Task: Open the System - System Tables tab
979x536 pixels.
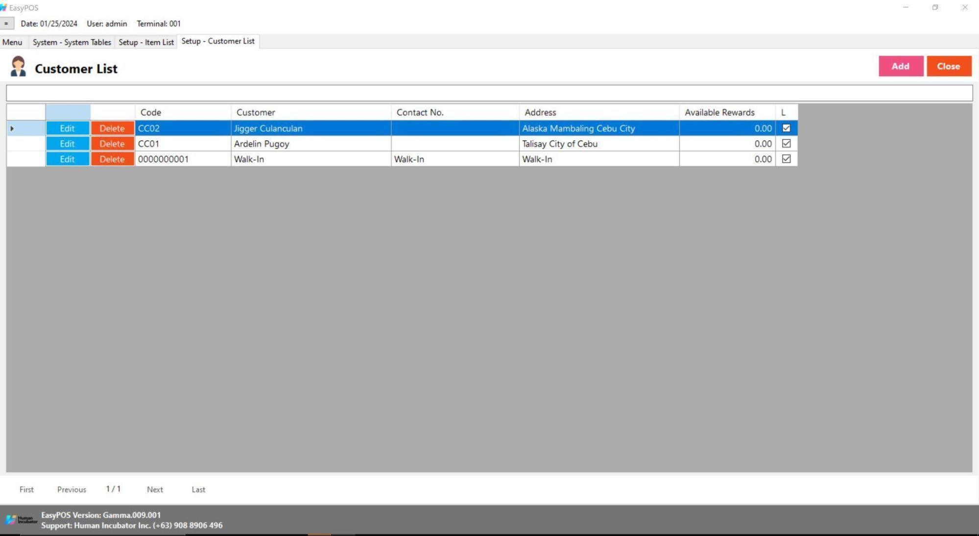Action: pyautogui.click(x=72, y=42)
